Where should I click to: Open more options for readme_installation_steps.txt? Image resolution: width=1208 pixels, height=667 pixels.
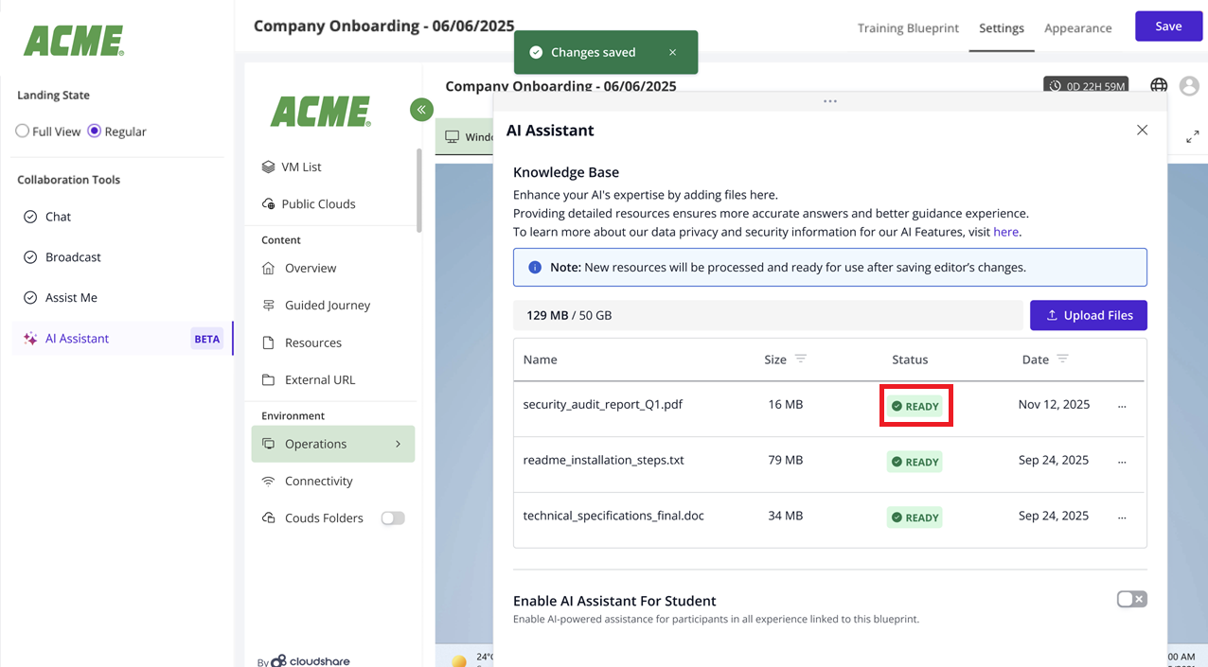tap(1122, 462)
